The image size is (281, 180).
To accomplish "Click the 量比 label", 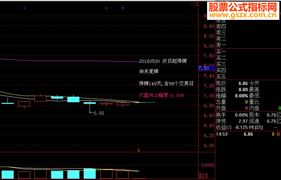I will point(254,102).
